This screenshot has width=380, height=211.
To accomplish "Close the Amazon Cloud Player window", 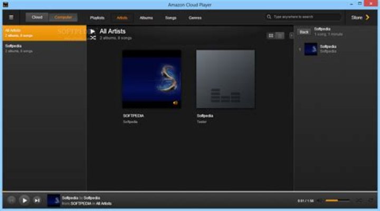I will [x=371, y=3].
